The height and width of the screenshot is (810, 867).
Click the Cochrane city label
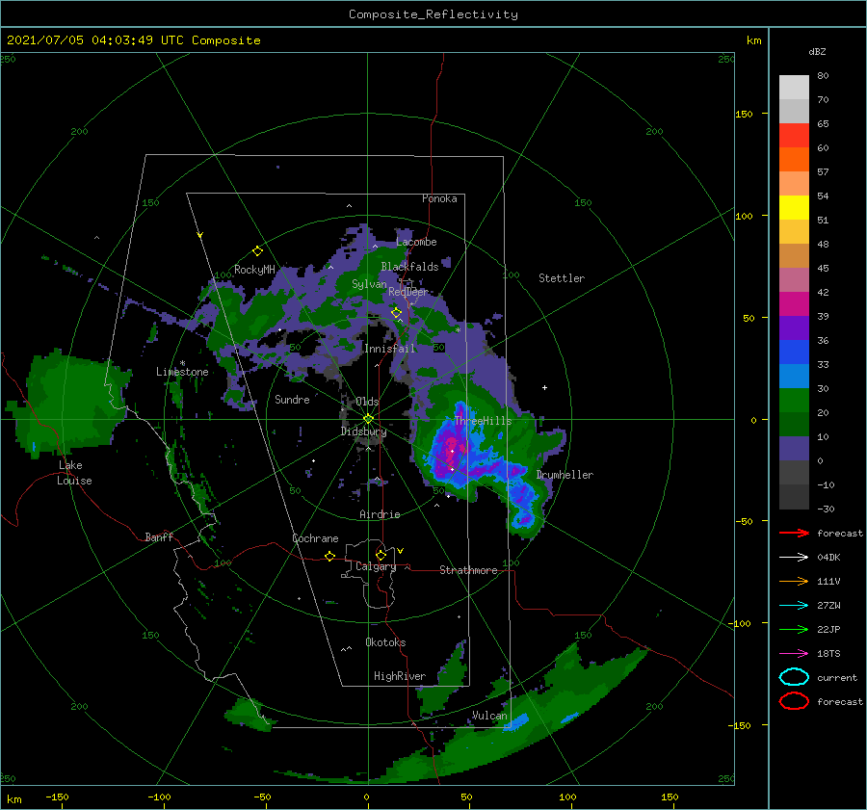pyautogui.click(x=315, y=538)
